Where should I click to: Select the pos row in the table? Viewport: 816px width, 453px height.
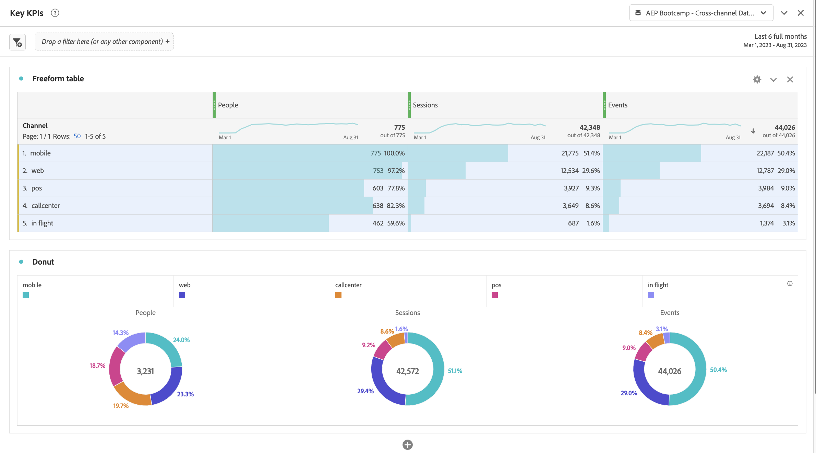pyautogui.click(x=408, y=188)
